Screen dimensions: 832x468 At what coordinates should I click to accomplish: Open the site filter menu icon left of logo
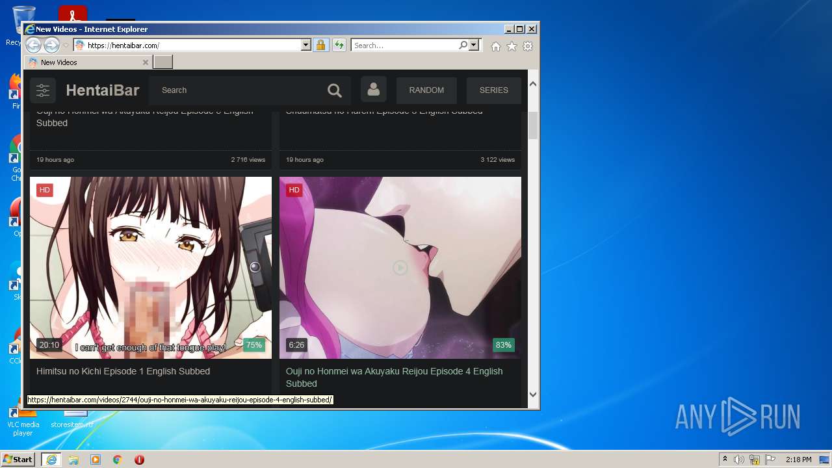[43, 90]
